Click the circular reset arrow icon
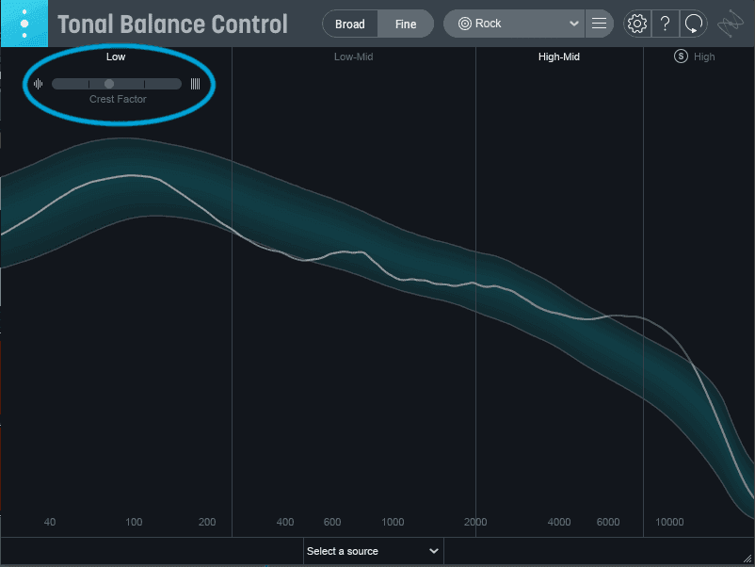The width and height of the screenshot is (755, 567). [694, 24]
